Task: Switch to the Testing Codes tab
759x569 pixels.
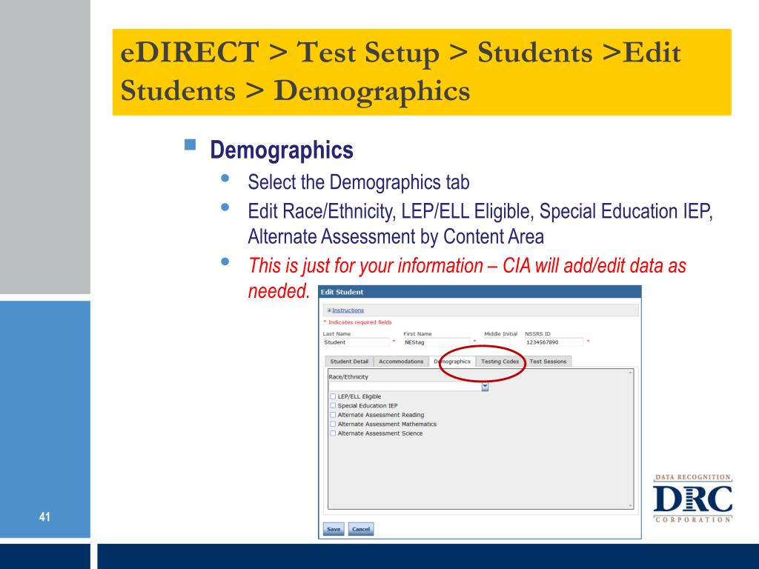Action: 500,362
